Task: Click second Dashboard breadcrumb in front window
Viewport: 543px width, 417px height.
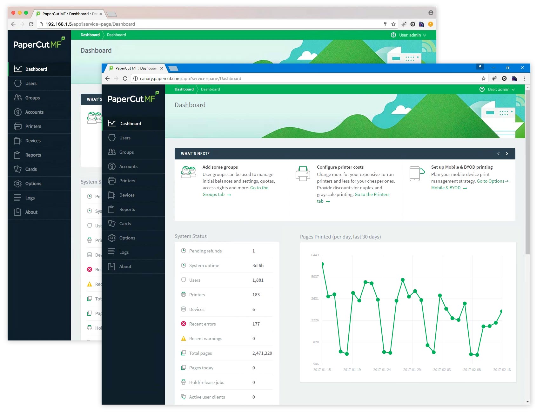Action: 210,89
